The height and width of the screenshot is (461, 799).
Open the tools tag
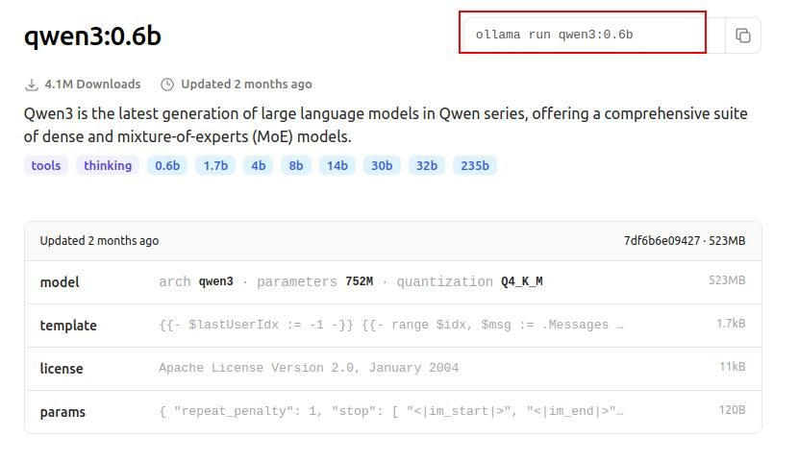tap(46, 165)
